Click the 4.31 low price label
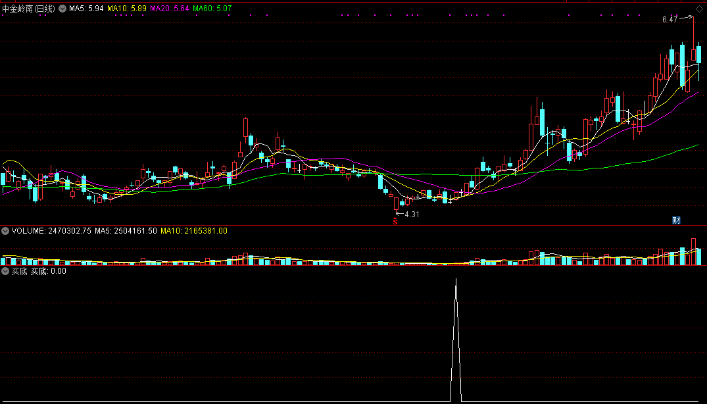The width and height of the screenshot is (707, 404). [x=412, y=215]
